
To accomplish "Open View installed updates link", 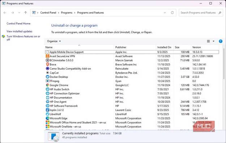I will (x=20, y=31).
